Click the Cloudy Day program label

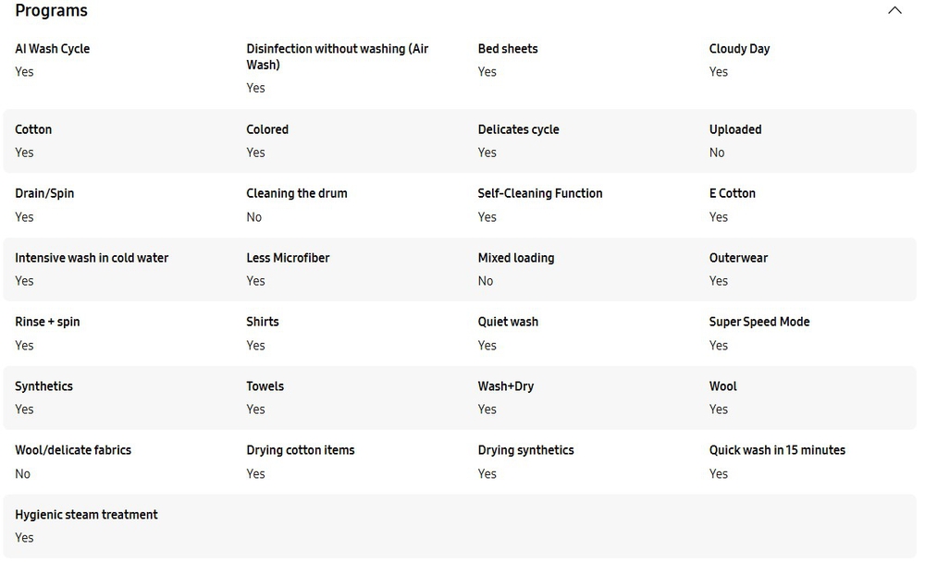[x=739, y=49]
